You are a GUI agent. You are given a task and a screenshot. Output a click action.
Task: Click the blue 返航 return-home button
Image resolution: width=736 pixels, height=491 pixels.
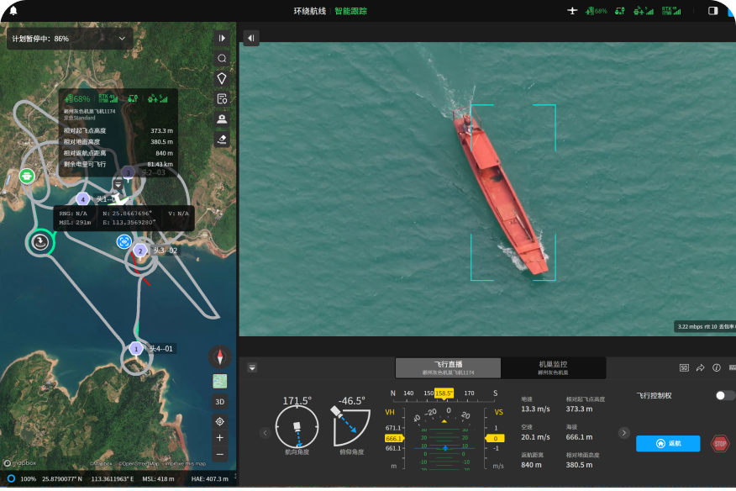[667, 443]
